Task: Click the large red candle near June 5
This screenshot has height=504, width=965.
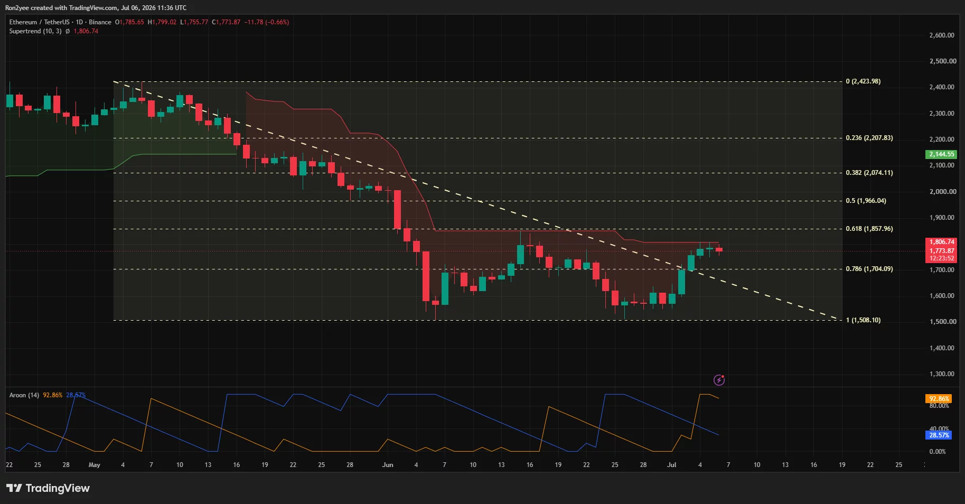Action: [x=426, y=276]
